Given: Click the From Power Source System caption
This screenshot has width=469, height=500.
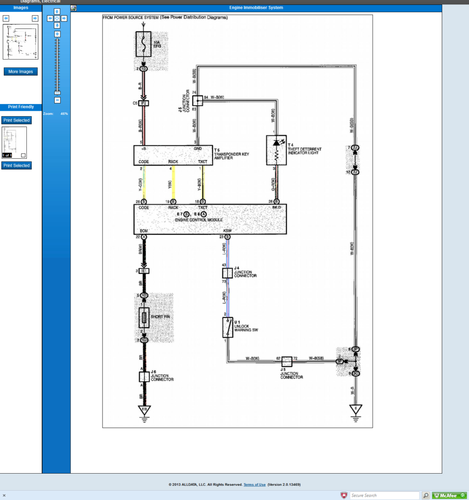Looking at the screenshot, I should click(x=165, y=18).
